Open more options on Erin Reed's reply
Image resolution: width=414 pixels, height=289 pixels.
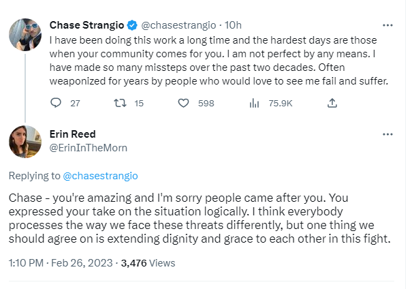tap(388, 134)
